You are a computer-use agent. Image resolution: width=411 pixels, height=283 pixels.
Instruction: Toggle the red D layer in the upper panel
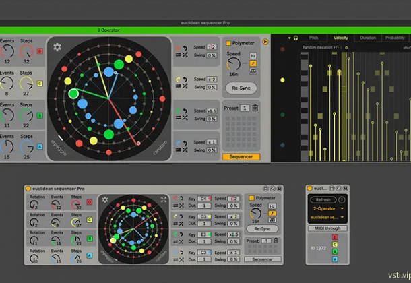pos(40,51)
